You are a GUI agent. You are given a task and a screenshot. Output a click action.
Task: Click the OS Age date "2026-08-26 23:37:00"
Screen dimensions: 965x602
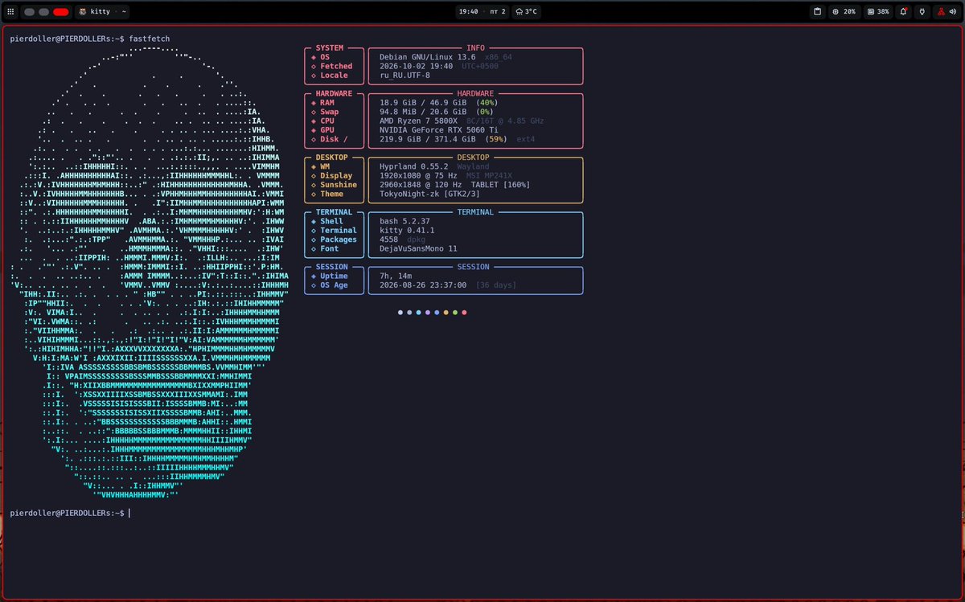pyautogui.click(x=423, y=285)
